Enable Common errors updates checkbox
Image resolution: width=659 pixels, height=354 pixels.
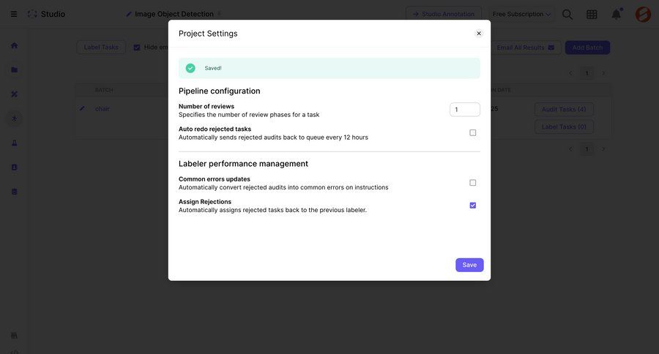click(473, 183)
